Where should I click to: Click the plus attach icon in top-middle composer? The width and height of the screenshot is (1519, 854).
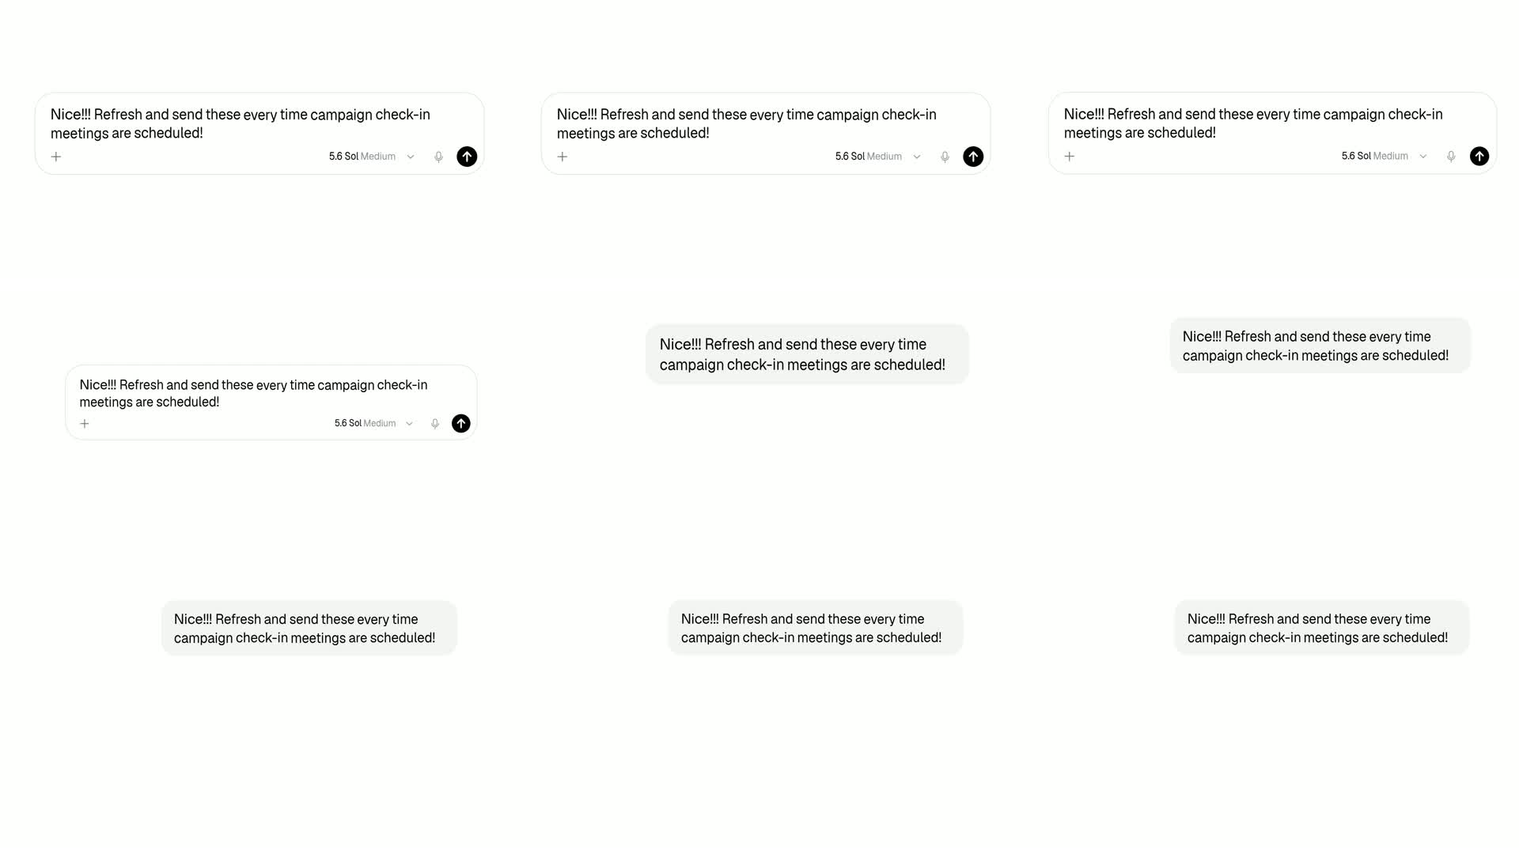563,157
